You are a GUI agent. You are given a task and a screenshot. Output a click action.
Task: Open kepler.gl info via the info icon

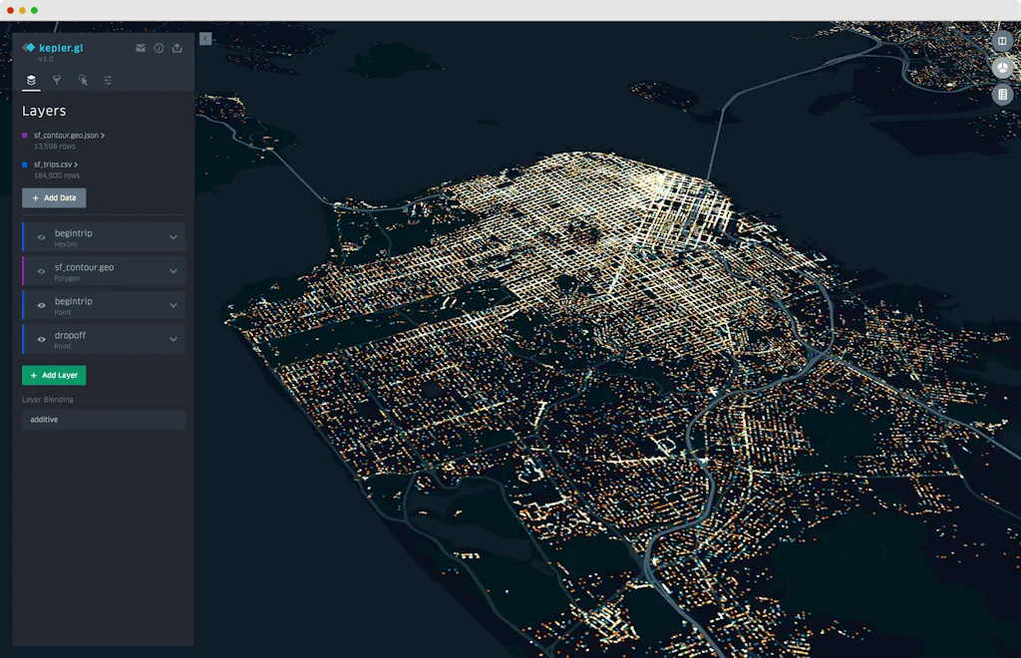[x=159, y=47]
